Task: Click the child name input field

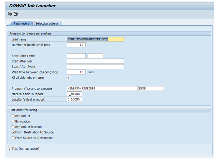Action: click(95, 39)
